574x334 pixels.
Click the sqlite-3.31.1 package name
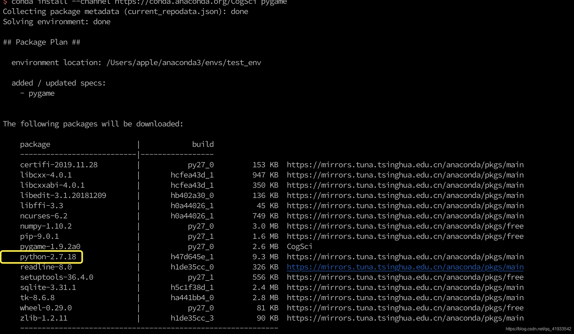click(48, 287)
